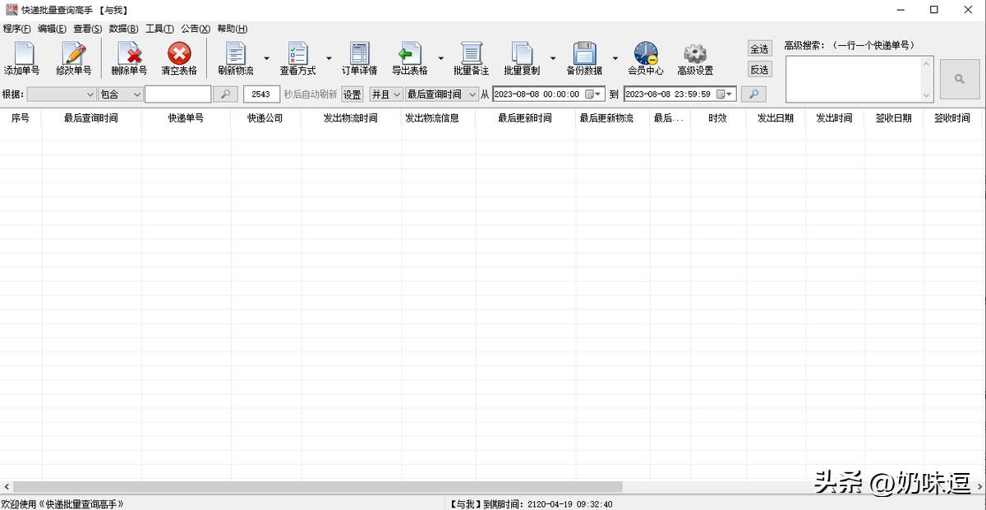This screenshot has width=986, height=510.
Task: Open the 编辑(E) menu
Action: click(x=52, y=29)
